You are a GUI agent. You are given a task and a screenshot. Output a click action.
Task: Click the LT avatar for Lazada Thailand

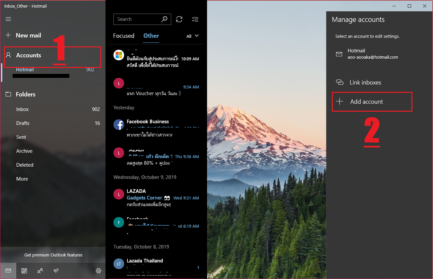pos(119,264)
